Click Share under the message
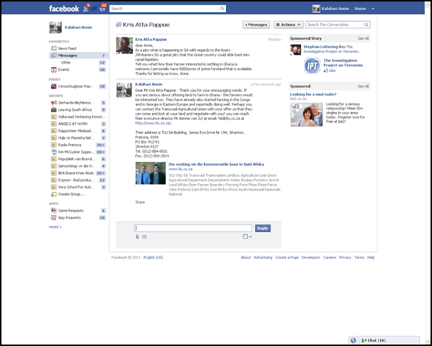Viewport: 432px width, 346px height. tap(140, 202)
